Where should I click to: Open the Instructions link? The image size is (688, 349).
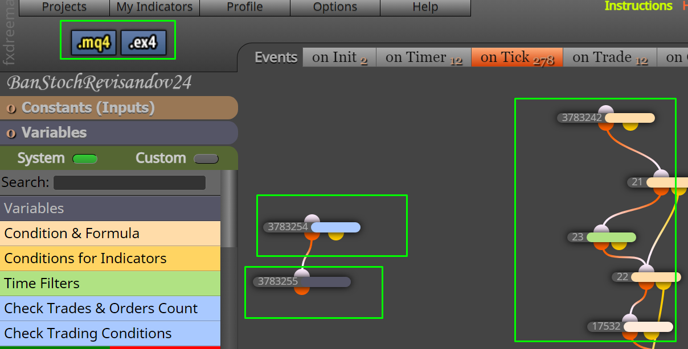pyautogui.click(x=638, y=6)
